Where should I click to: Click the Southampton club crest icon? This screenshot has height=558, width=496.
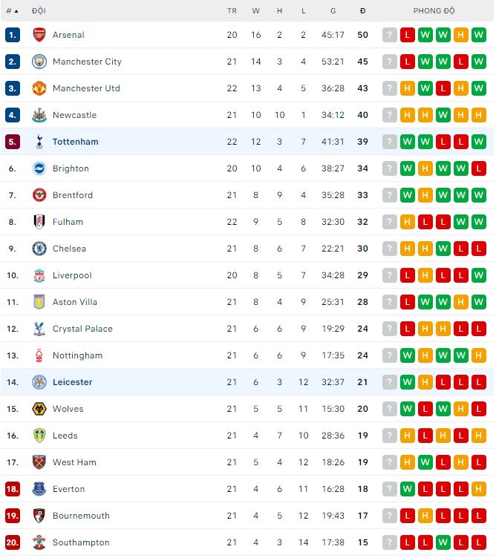[39, 542]
